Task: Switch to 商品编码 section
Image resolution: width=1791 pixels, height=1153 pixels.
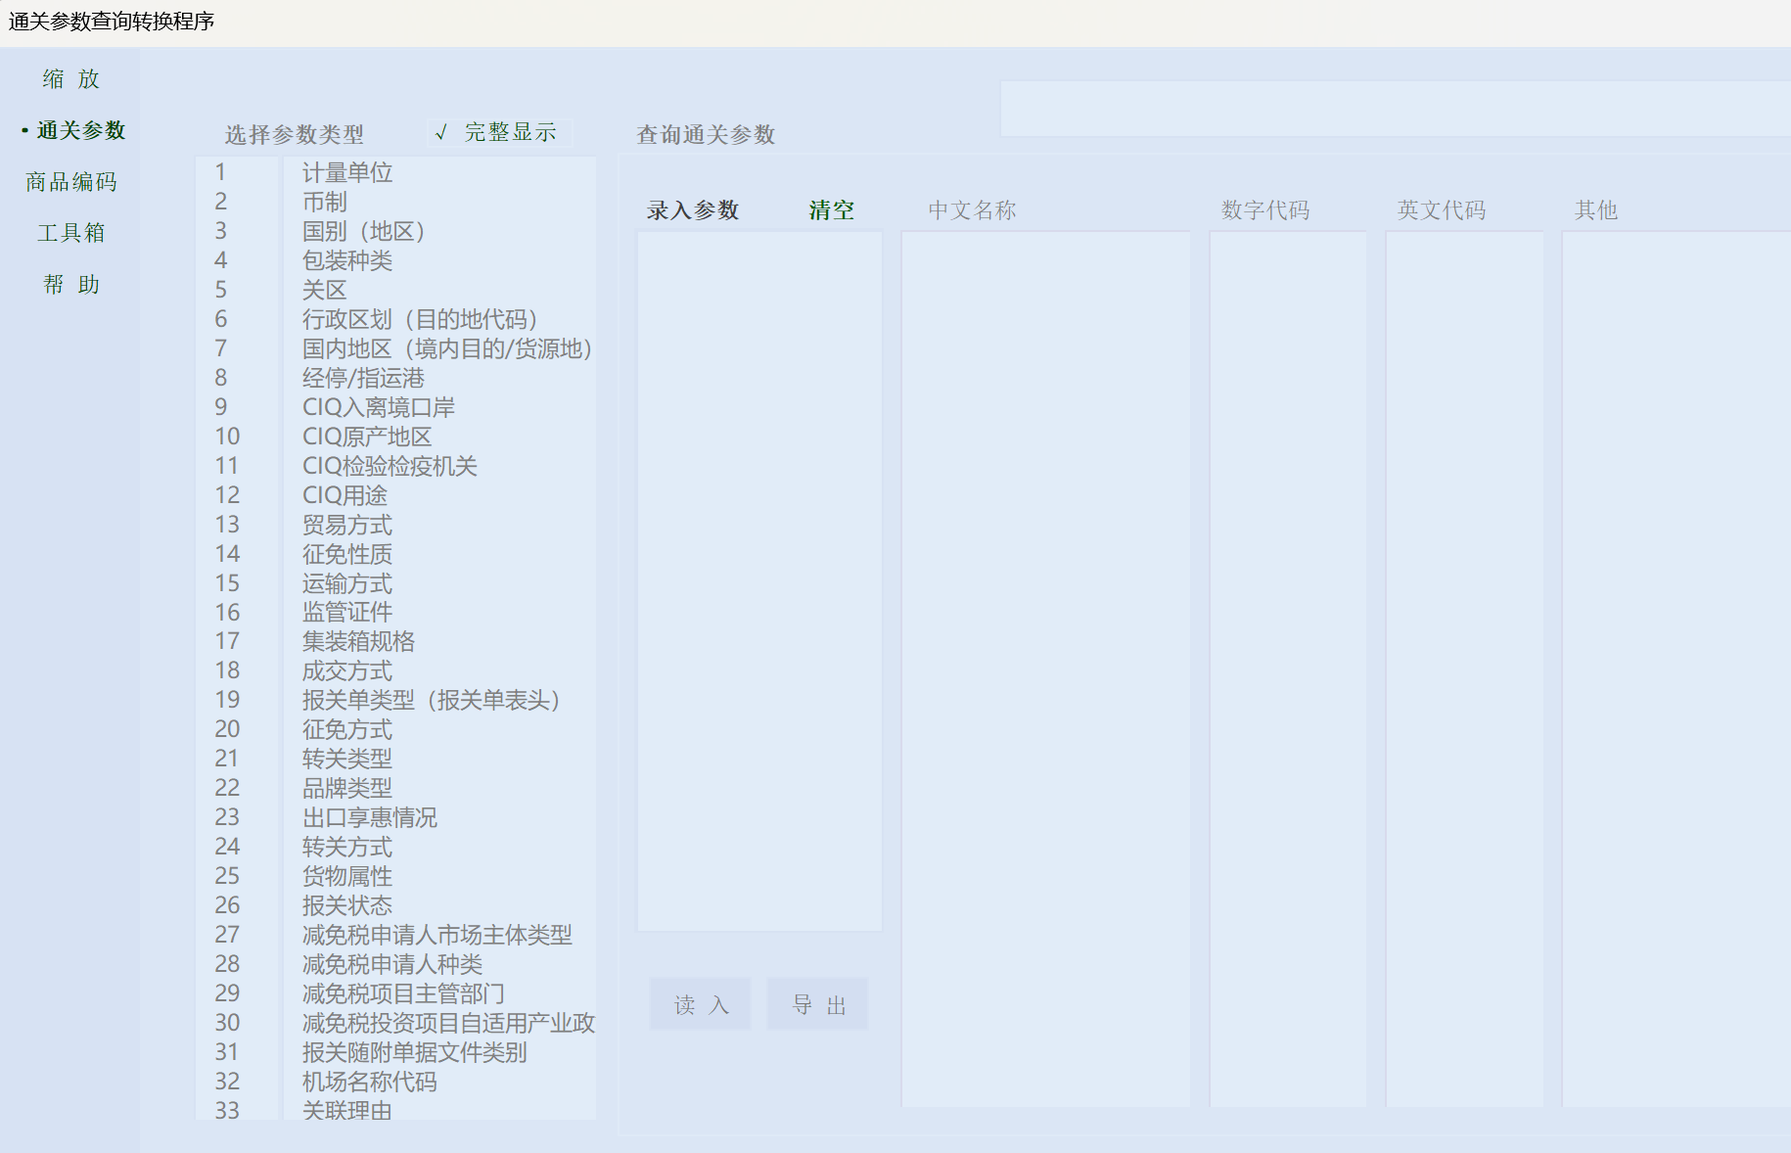Action: click(x=70, y=182)
